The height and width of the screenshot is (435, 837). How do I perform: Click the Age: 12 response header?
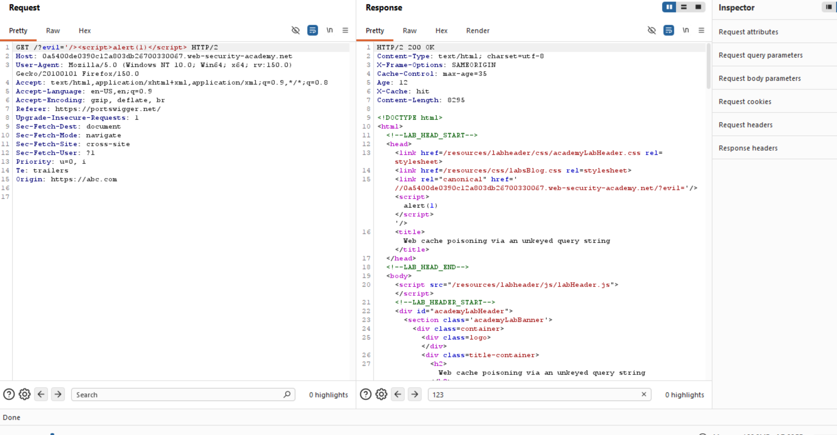pyautogui.click(x=392, y=82)
